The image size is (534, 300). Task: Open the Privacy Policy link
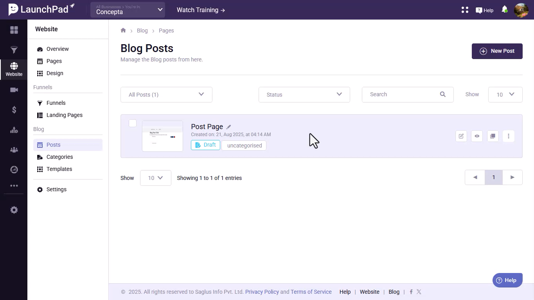(262, 292)
